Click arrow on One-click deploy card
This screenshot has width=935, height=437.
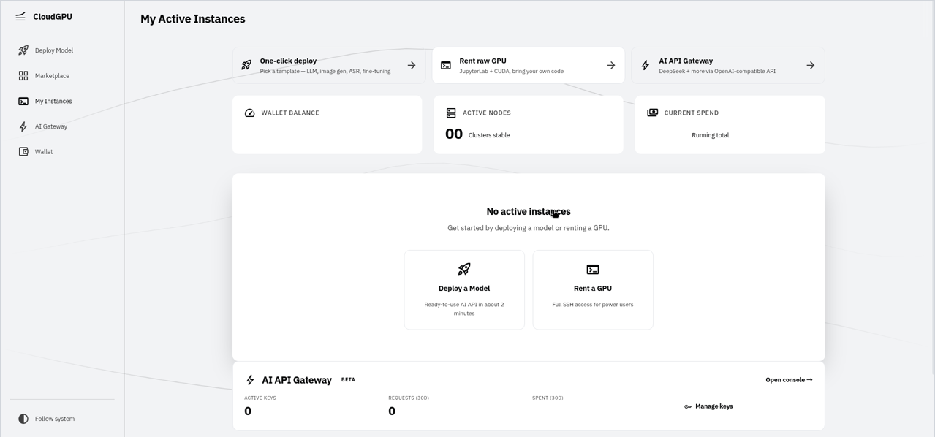[412, 65]
